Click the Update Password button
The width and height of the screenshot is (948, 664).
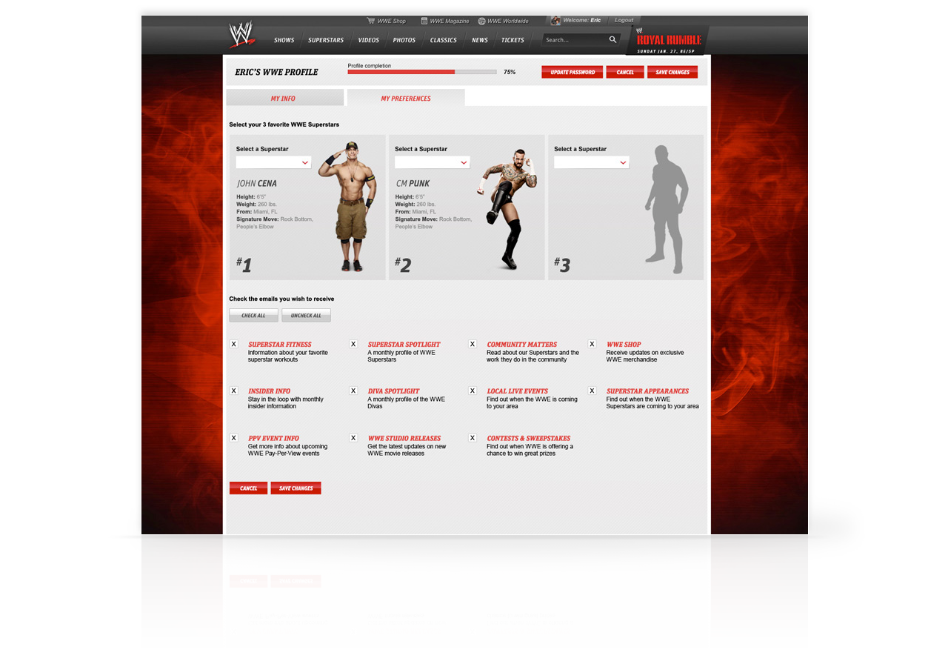pos(573,72)
